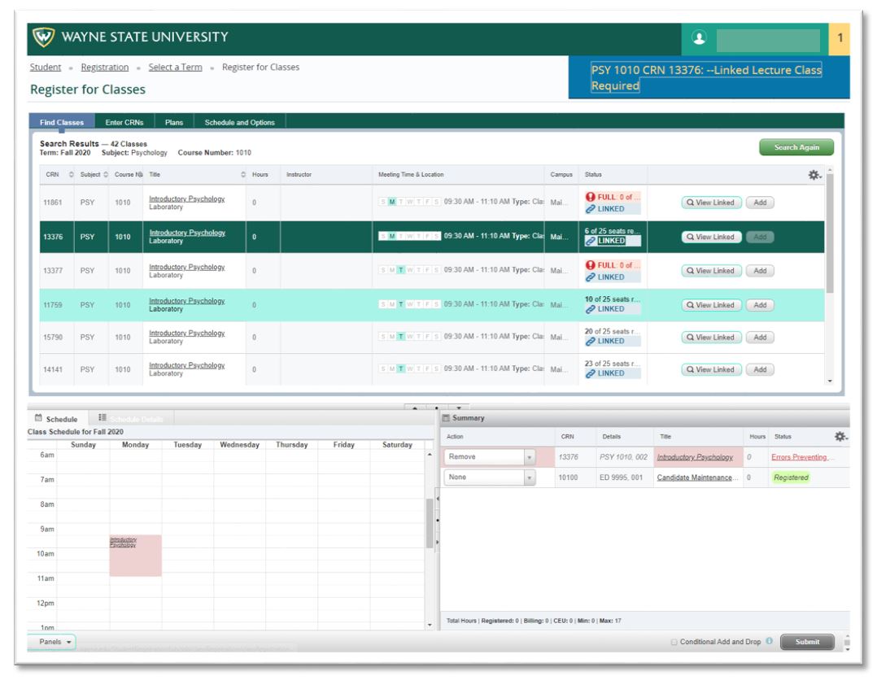Add the class with CRN 15790
Image resolution: width=877 pixels, height=680 pixels.
tap(760, 338)
